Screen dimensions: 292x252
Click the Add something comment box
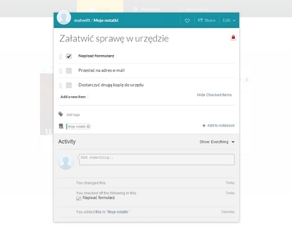pyautogui.click(x=157, y=159)
